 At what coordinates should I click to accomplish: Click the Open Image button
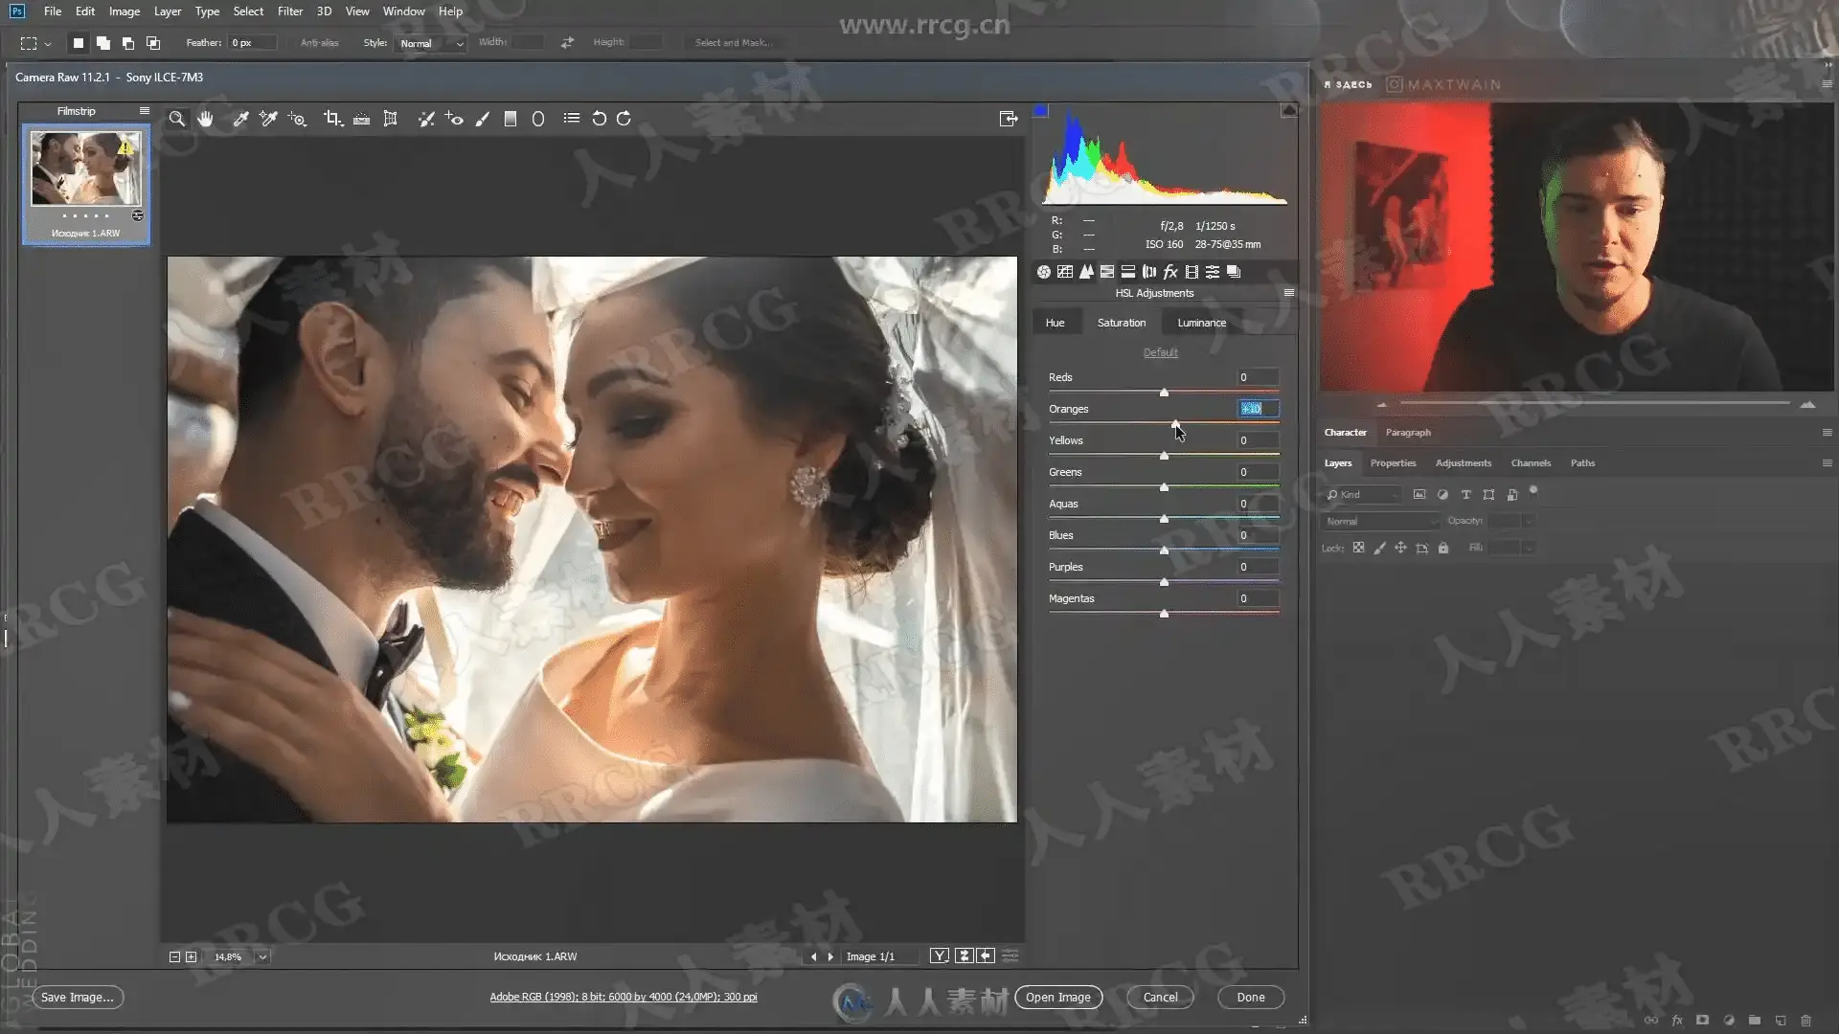1057,997
